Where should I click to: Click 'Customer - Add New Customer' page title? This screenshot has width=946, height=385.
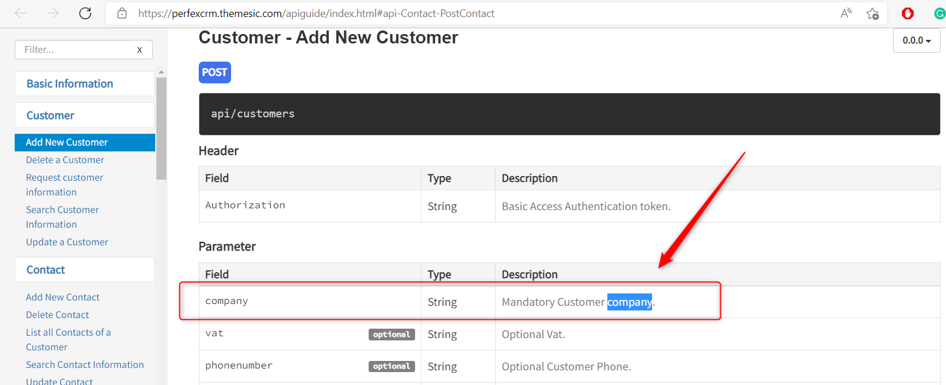pyautogui.click(x=328, y=38)
